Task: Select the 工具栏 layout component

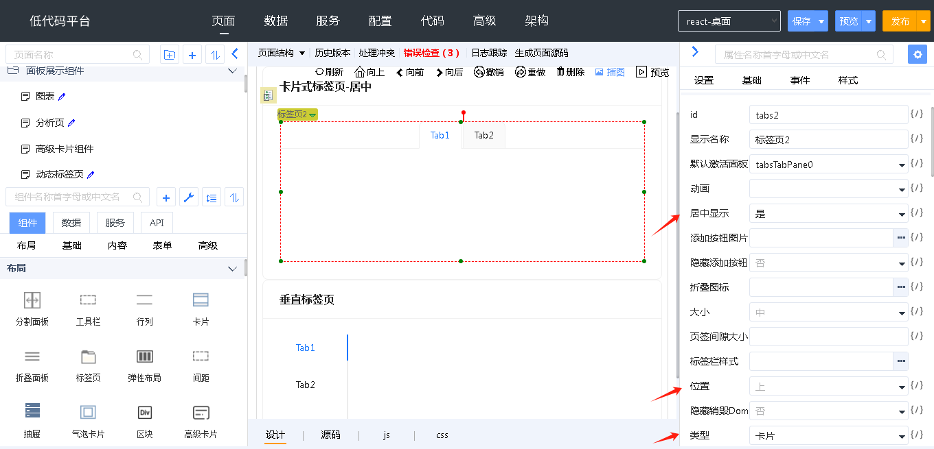Action: (88, 308)
